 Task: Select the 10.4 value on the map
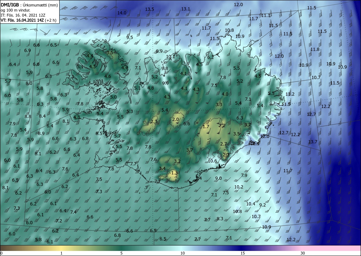coord(251,204)
